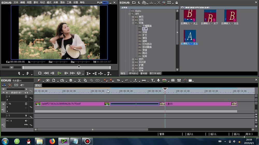259x145 pixels.
Task: Switch to the 源文件浏览 tab
Action: click(x=155, y=74)
